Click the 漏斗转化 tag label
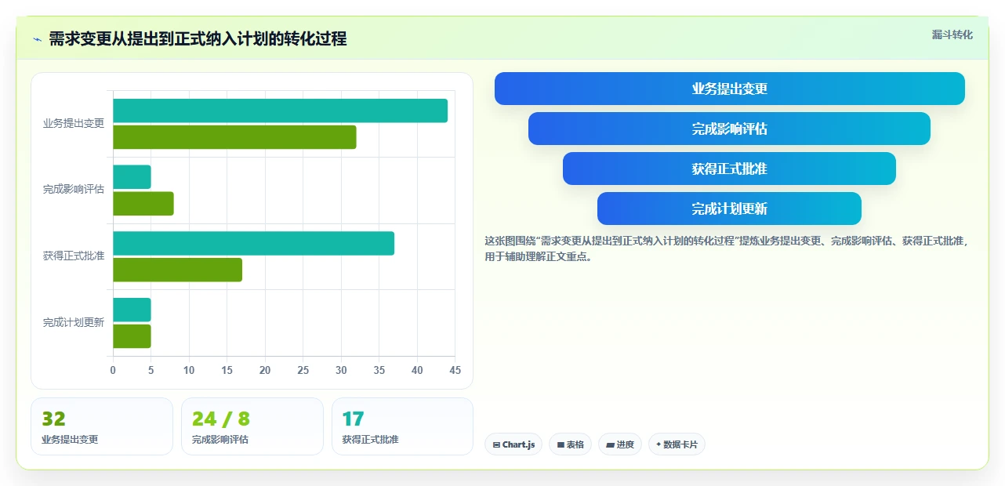 (x=952, y=34)
